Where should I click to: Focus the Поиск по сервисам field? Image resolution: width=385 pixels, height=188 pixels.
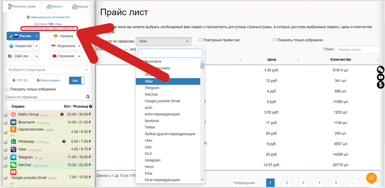[x=46, y=97]
